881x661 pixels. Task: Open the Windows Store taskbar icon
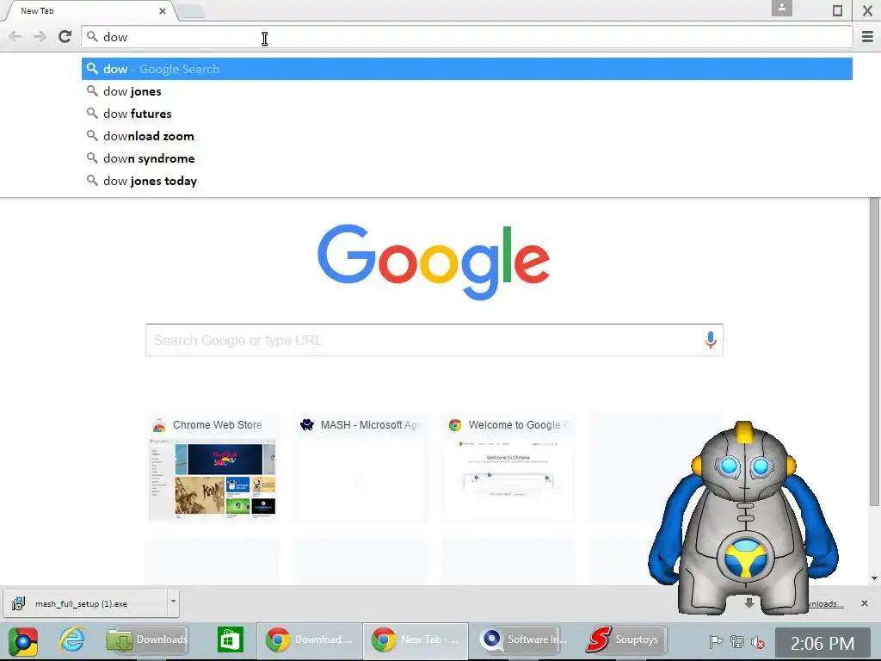(231, 639)
